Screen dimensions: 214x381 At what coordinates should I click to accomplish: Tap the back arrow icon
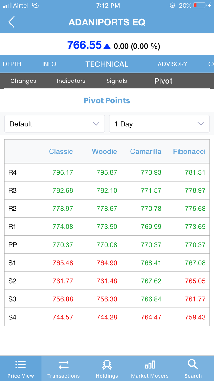(11, 22)
